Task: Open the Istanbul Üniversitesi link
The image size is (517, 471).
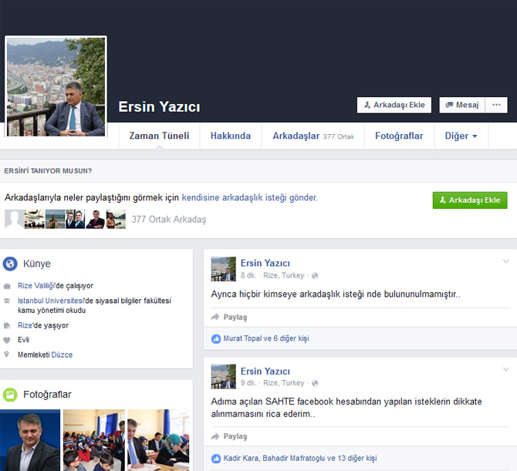Action: point(51,301)
